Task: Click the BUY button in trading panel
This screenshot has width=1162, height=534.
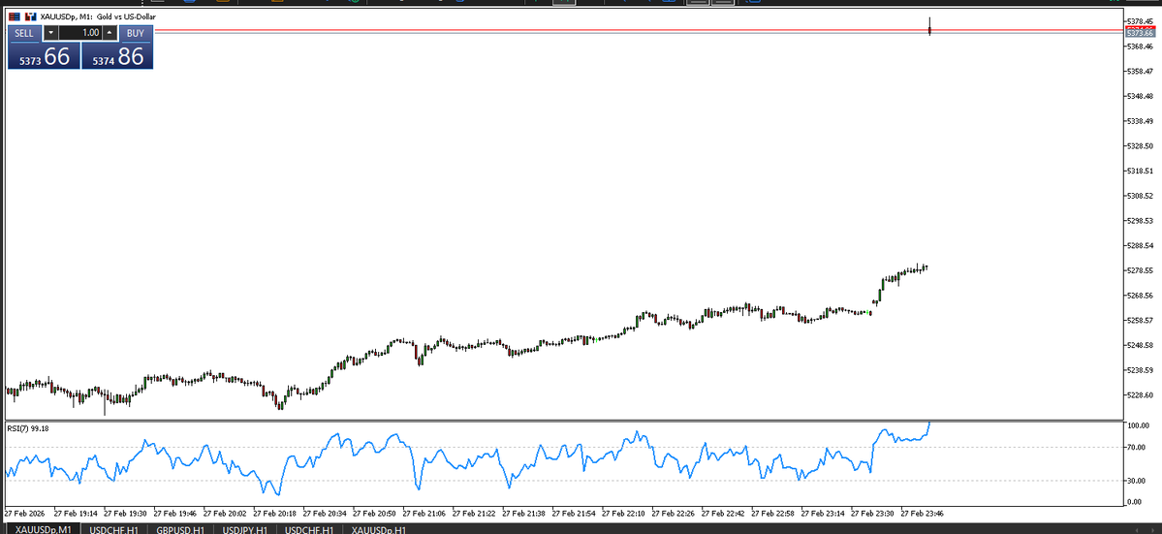Action: pyautogui.click(x=136, y=33)
